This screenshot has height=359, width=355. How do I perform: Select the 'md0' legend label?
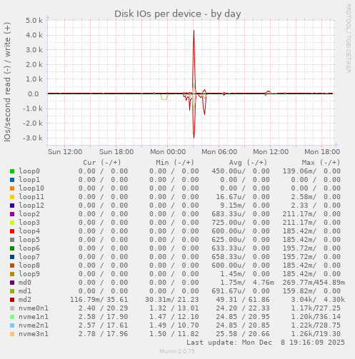[x=25, y=283]
